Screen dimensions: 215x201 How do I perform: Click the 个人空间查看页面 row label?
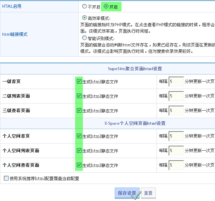21,165
